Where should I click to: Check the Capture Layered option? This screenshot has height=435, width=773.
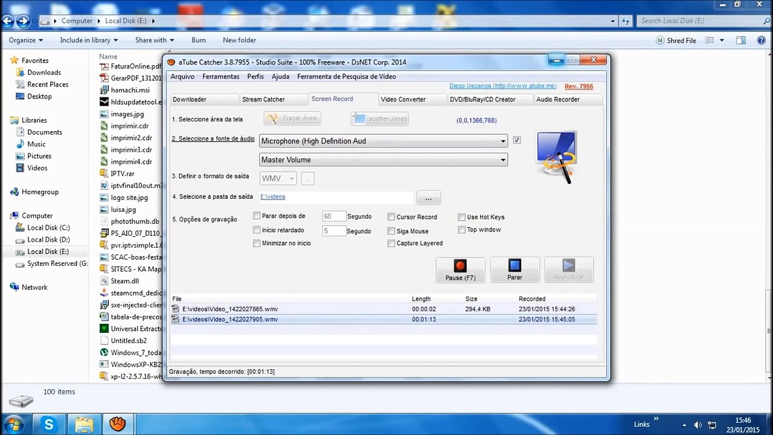(391, 243)
